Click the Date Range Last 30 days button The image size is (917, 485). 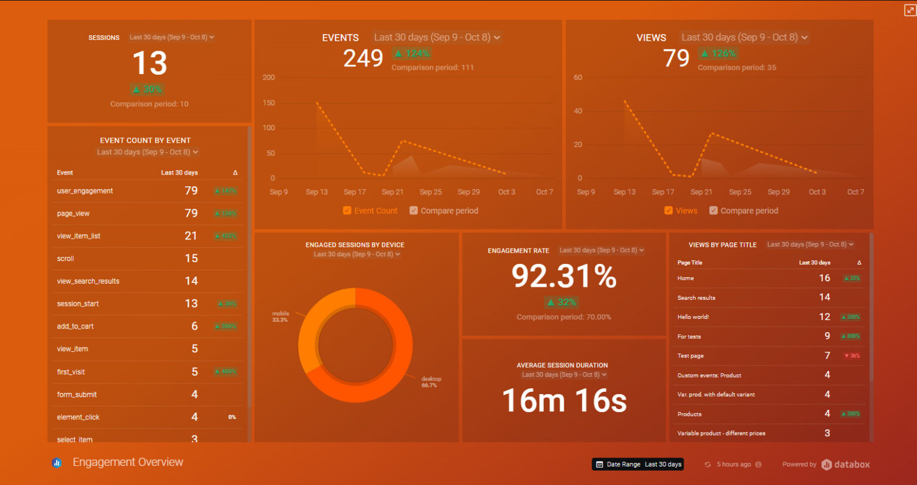click(638, 465)
